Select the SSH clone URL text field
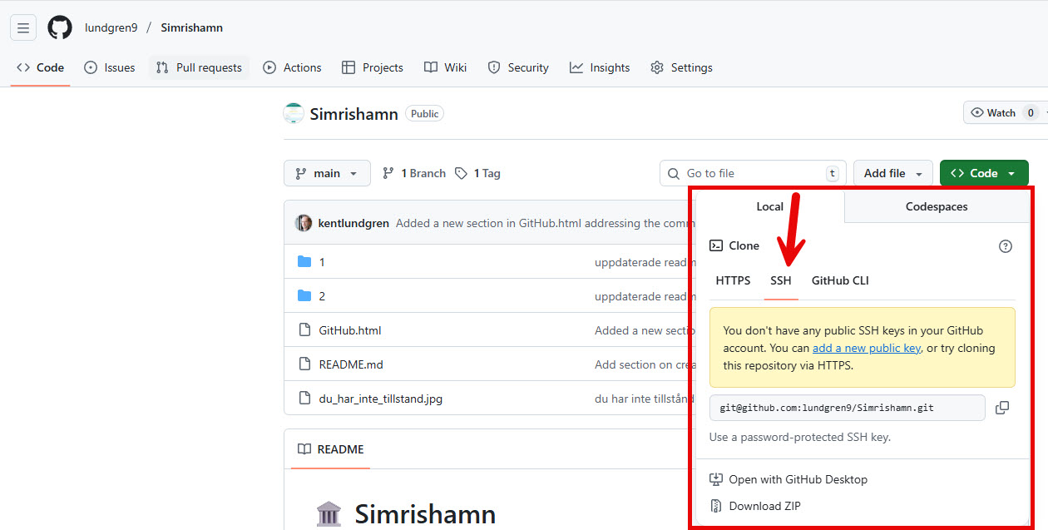 coord(844,407)
